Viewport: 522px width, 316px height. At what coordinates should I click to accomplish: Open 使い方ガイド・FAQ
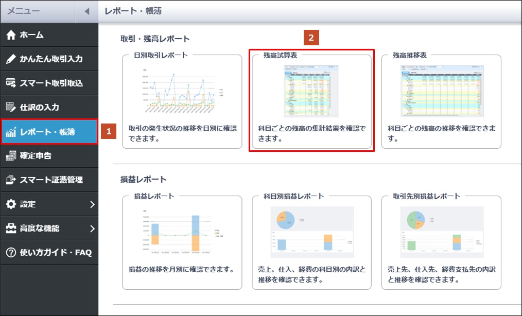click(x=49, y=252)
